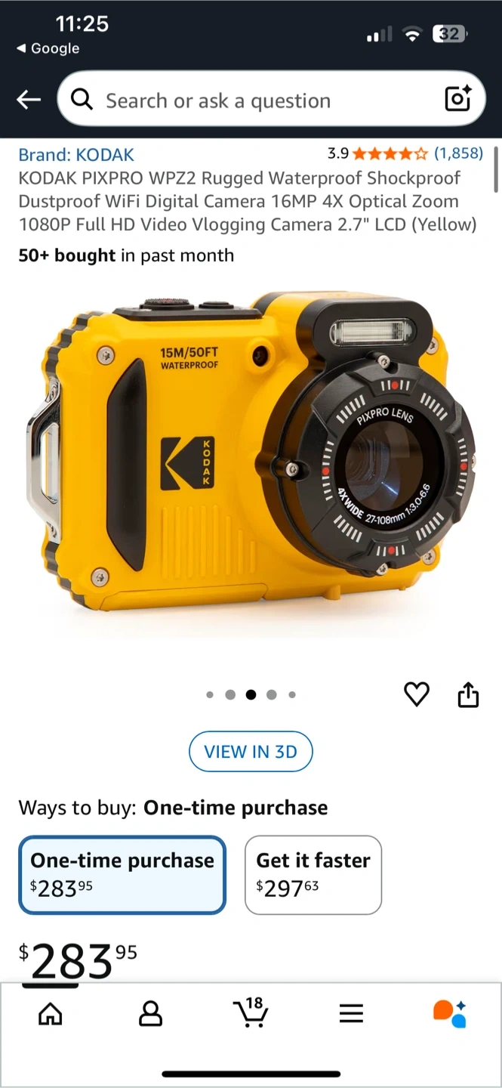This screenshot has width=502, height=1088.
Task: Return to Google app via back link
Action: tap(48, 48)
